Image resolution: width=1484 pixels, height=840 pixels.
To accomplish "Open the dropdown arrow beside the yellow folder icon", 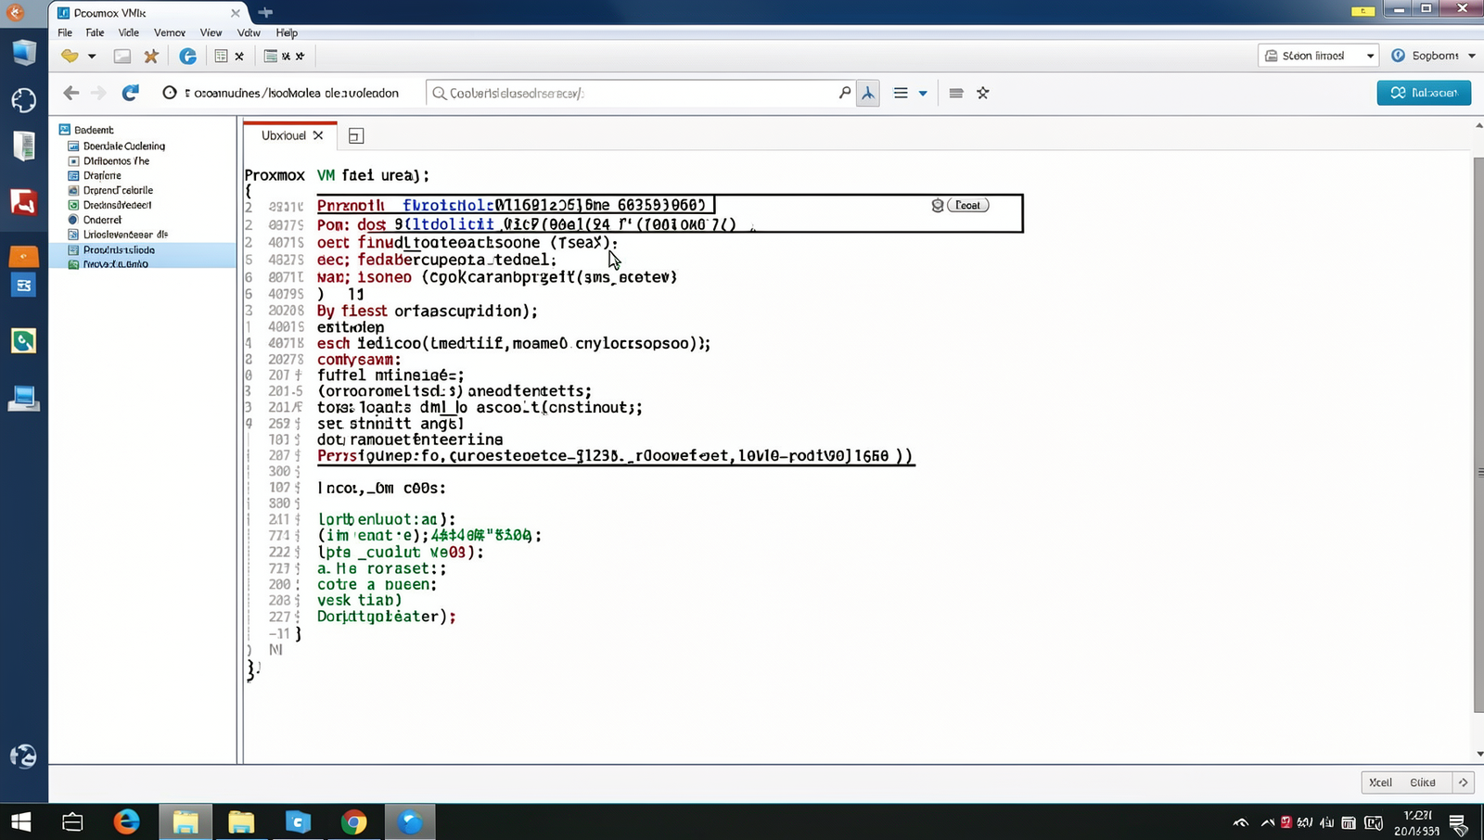I will 92,57.
